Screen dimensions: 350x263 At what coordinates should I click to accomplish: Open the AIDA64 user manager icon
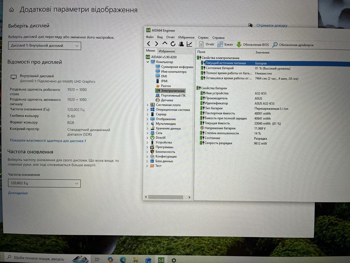(x=181, y=44)
